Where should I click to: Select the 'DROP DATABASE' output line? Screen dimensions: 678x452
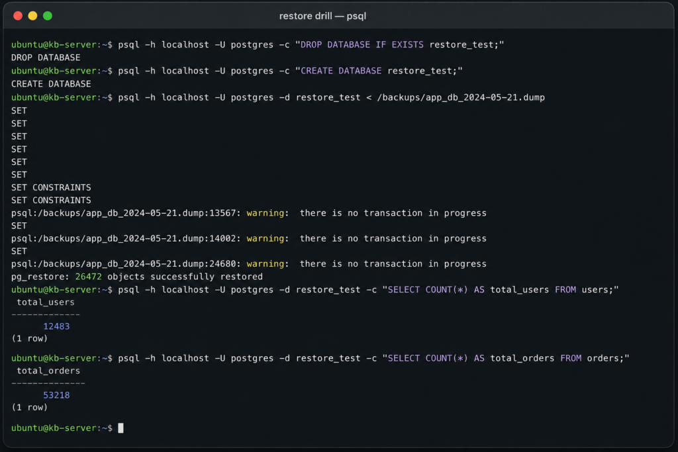[x=46, y=58]
